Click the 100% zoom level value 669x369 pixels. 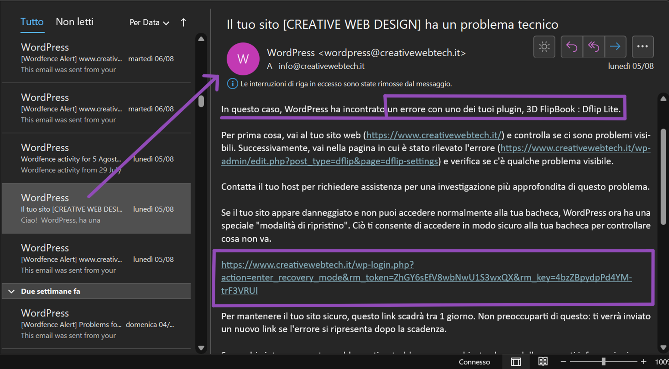point(661,362)
